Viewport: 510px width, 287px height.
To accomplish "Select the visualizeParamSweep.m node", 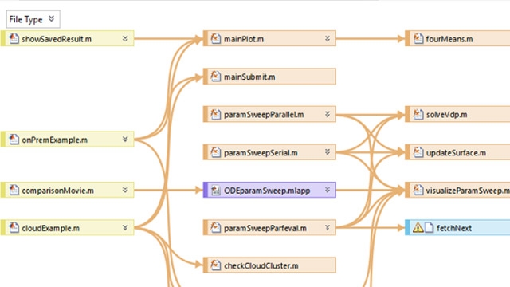I will pos(457,190).
